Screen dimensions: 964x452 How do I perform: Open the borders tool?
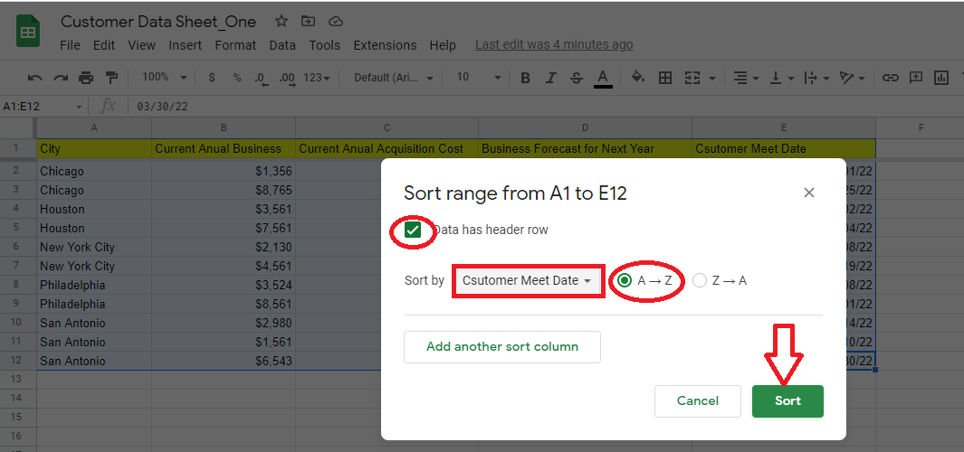pyautogui.click(x=665, y=78)
